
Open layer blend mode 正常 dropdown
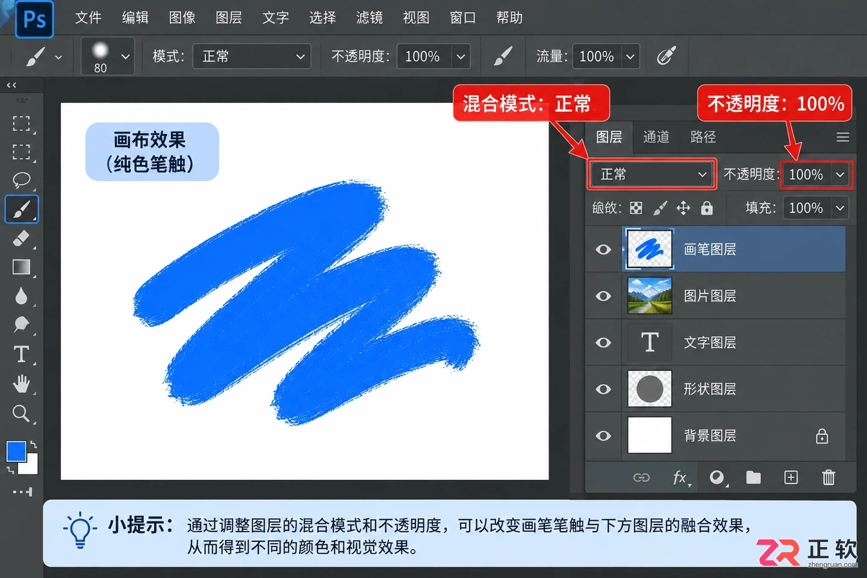653,175
